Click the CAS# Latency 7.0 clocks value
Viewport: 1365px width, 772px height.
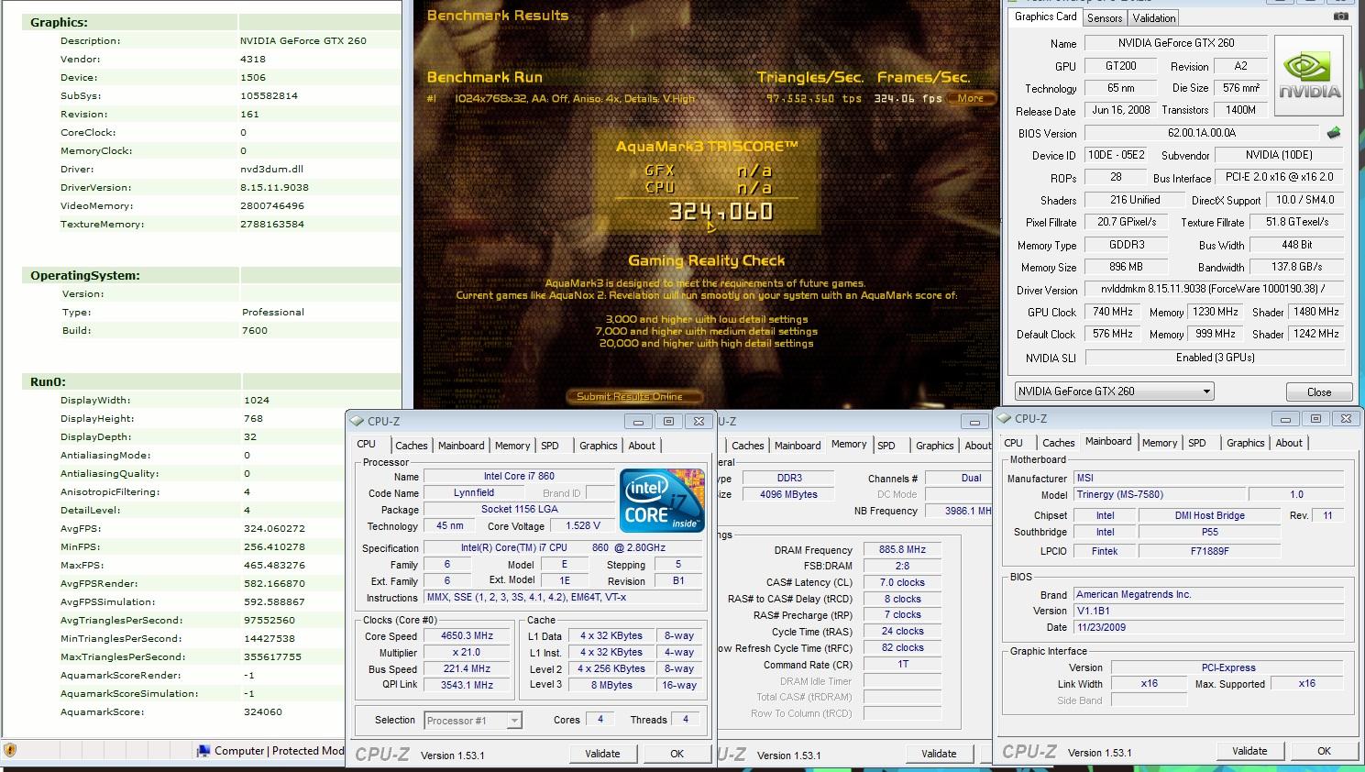click(x=902, y=582)
